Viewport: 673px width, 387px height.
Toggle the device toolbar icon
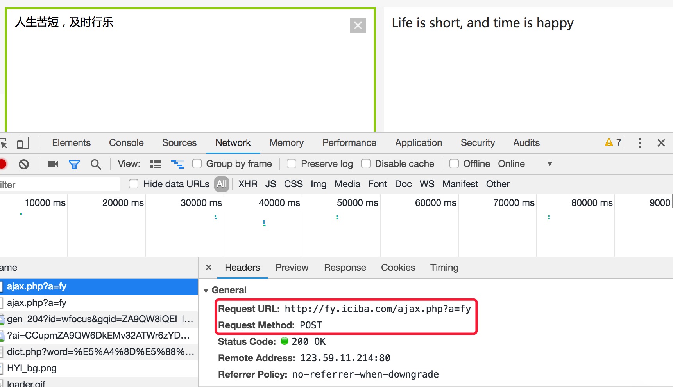23,143
